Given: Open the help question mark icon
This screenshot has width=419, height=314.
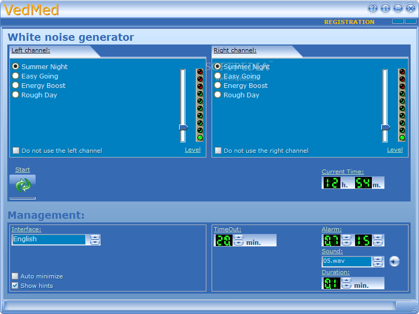Looking at the screenshot, I should tap(373, 8).
